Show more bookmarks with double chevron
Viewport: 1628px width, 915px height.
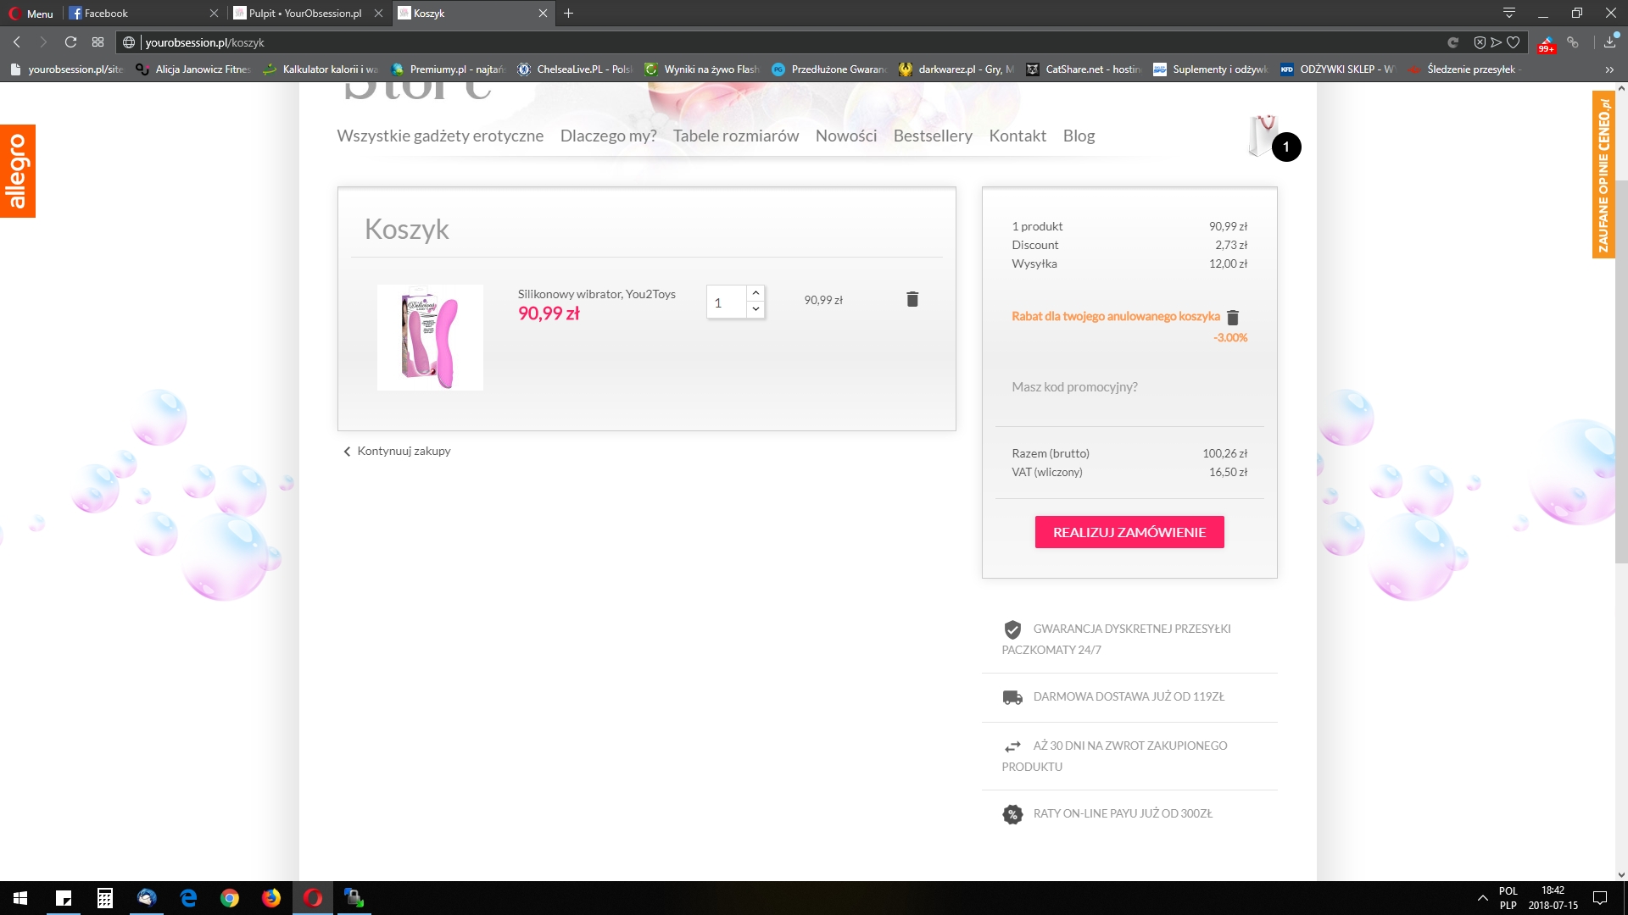[x=1609, y=69]
